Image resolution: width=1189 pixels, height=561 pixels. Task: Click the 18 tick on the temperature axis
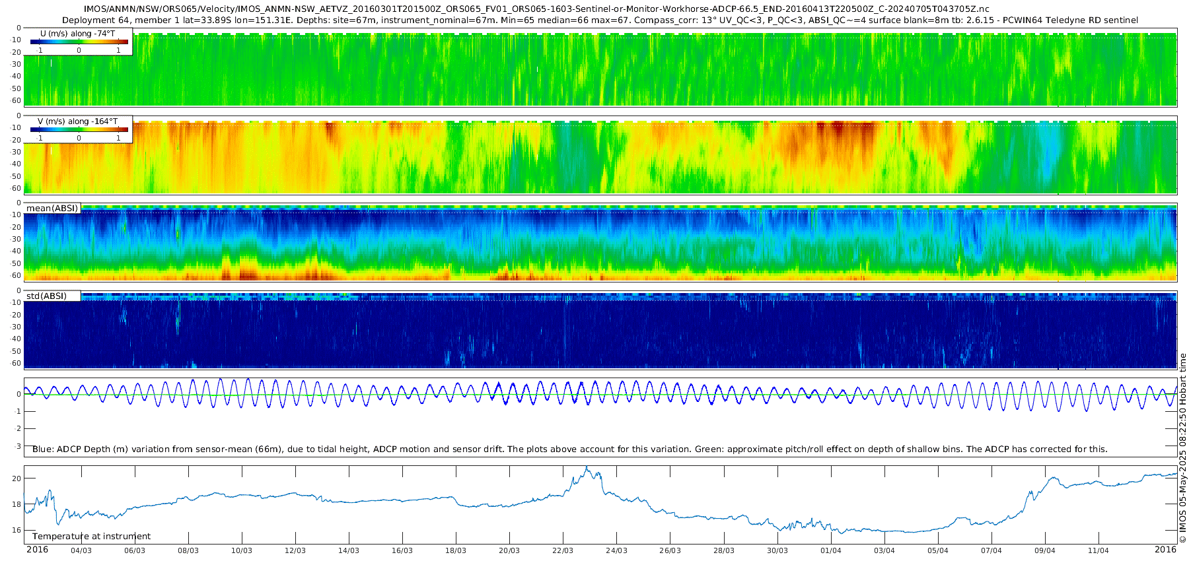coord(17,504)
